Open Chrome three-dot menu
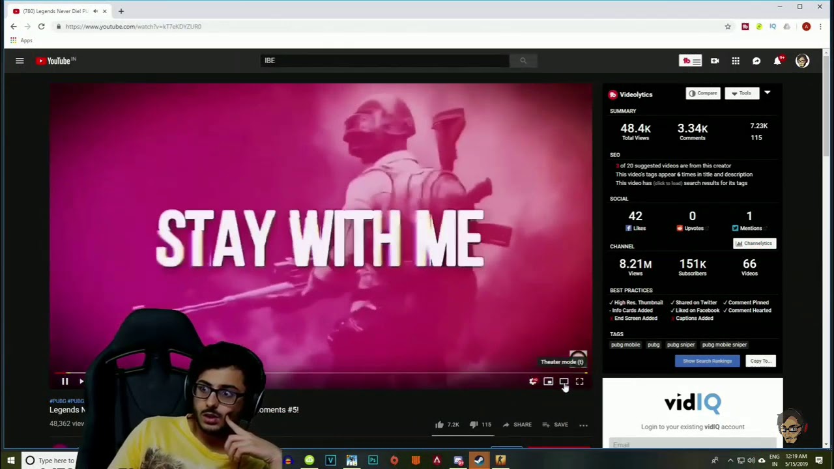 pyautogui.click(x=820, y=27)
